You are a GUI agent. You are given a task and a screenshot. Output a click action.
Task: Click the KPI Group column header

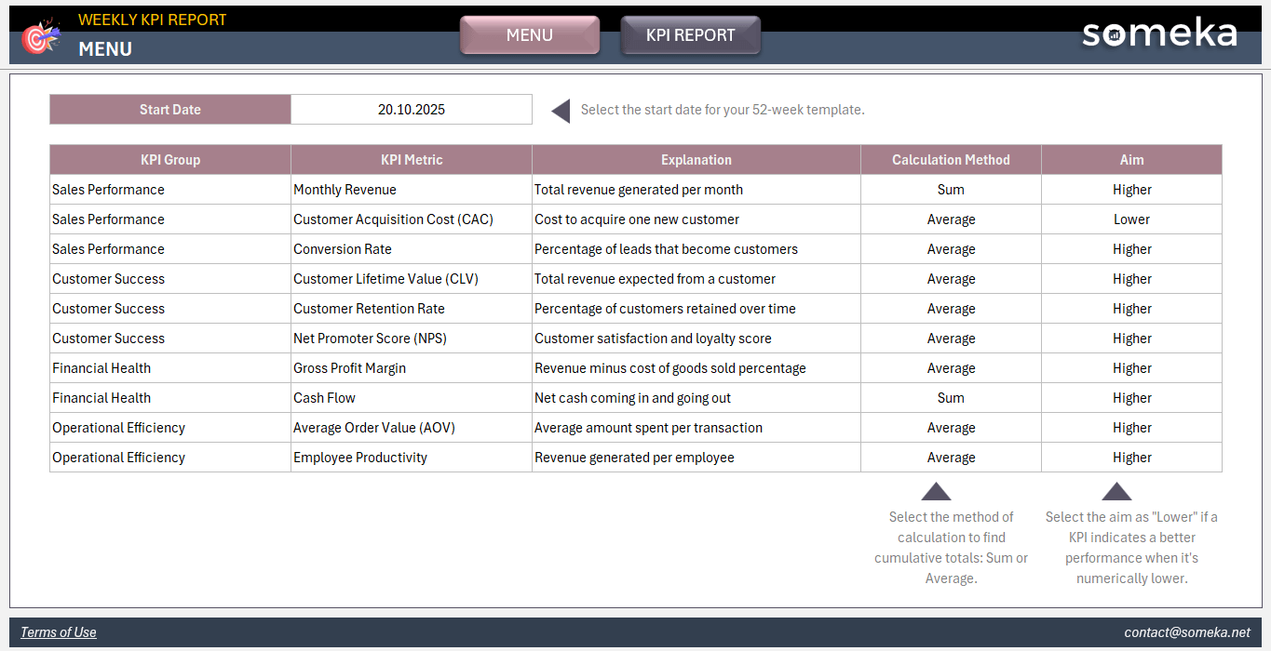tap(169, 160)
